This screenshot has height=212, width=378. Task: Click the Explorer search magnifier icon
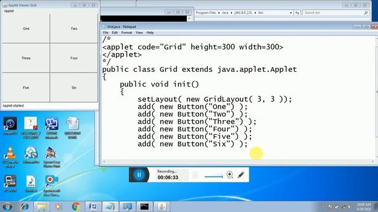pyautogui.click(x=366, y=13)
